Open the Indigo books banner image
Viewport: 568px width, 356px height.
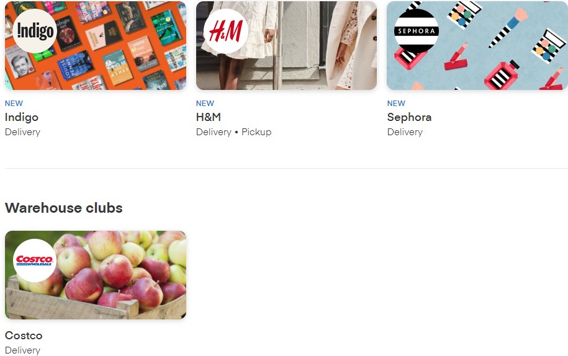tap(96, 46)
